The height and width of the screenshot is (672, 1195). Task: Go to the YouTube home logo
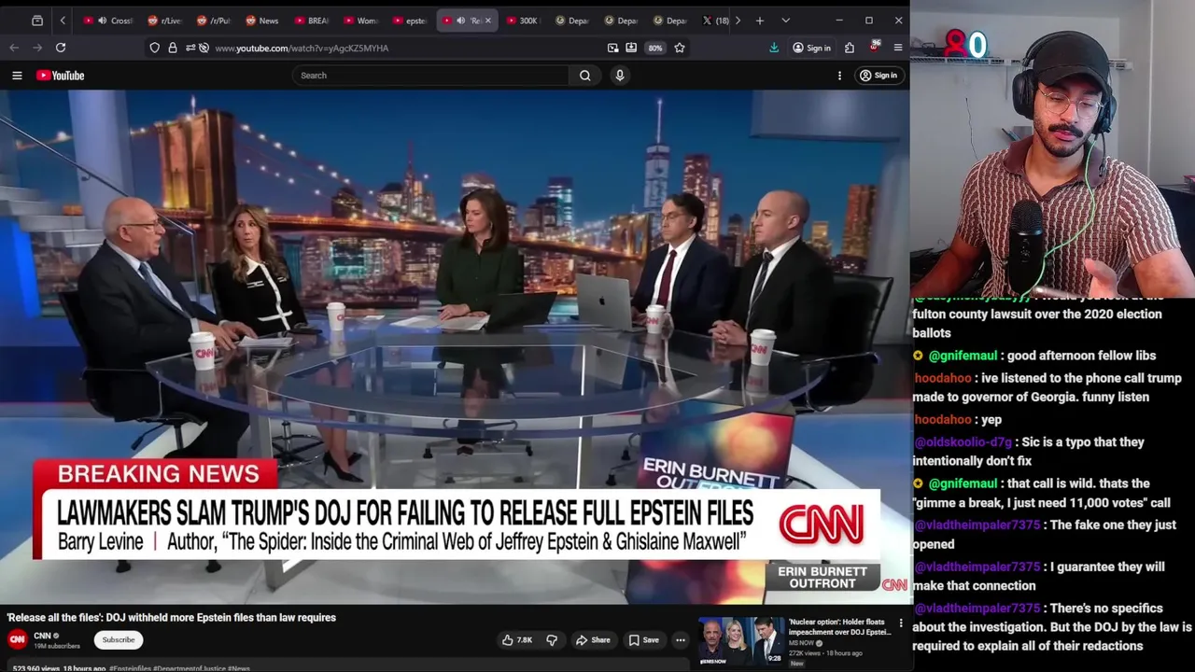tap(61, 76)
